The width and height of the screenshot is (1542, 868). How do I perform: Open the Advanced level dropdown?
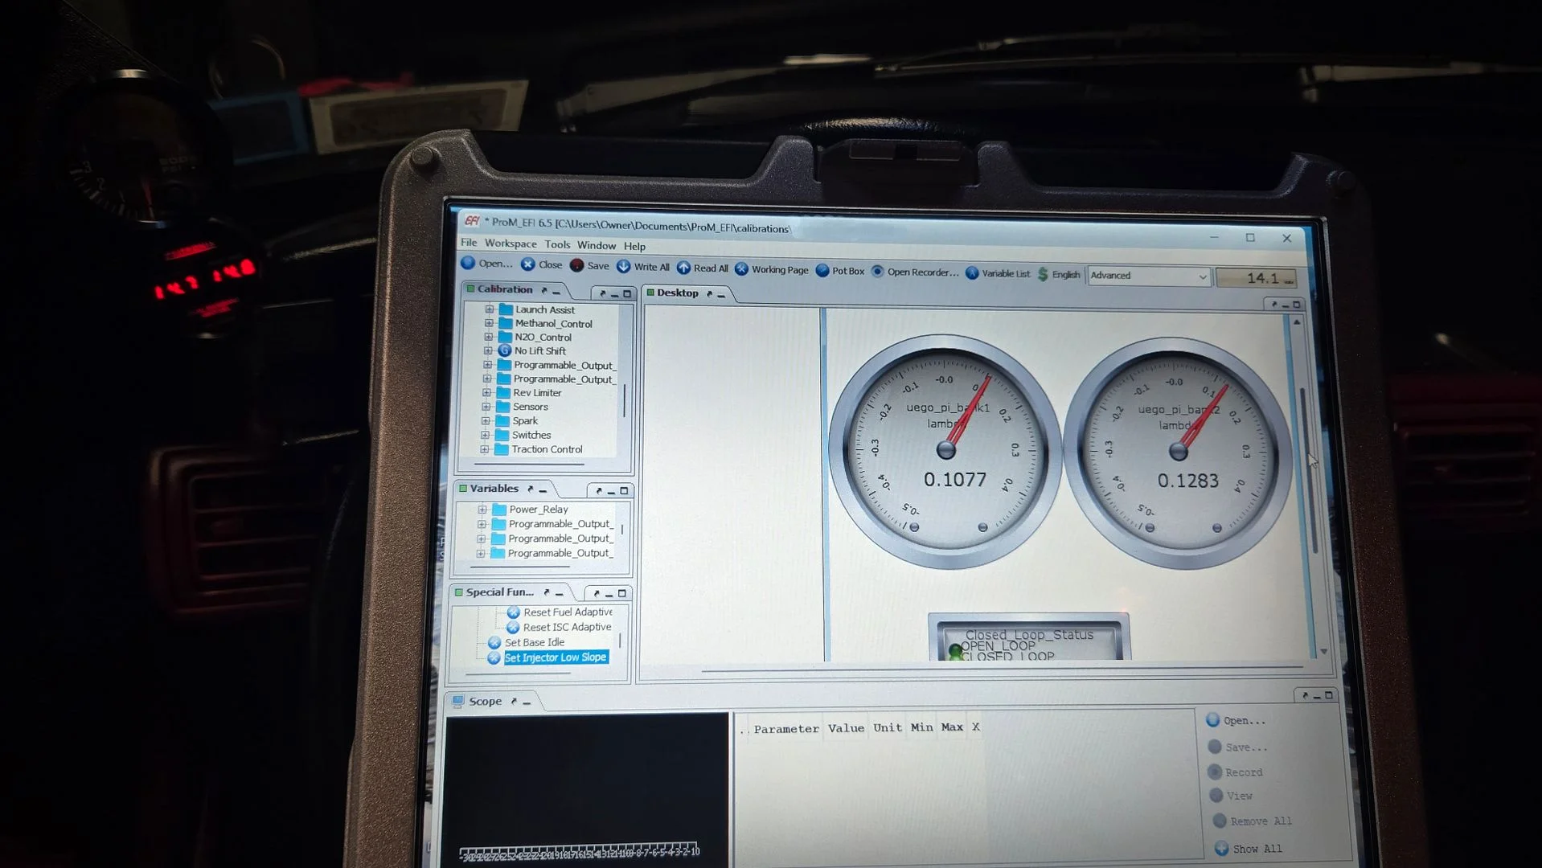point(1149,276)
